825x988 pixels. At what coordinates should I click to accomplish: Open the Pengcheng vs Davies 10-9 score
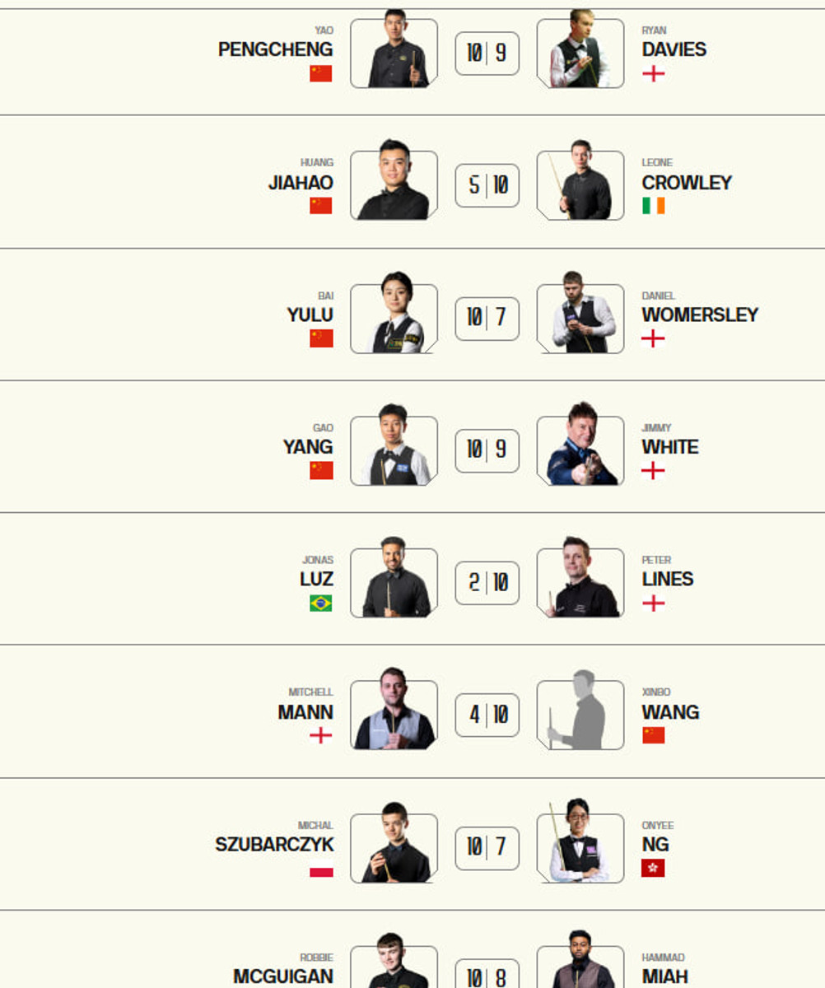(487, 54)
